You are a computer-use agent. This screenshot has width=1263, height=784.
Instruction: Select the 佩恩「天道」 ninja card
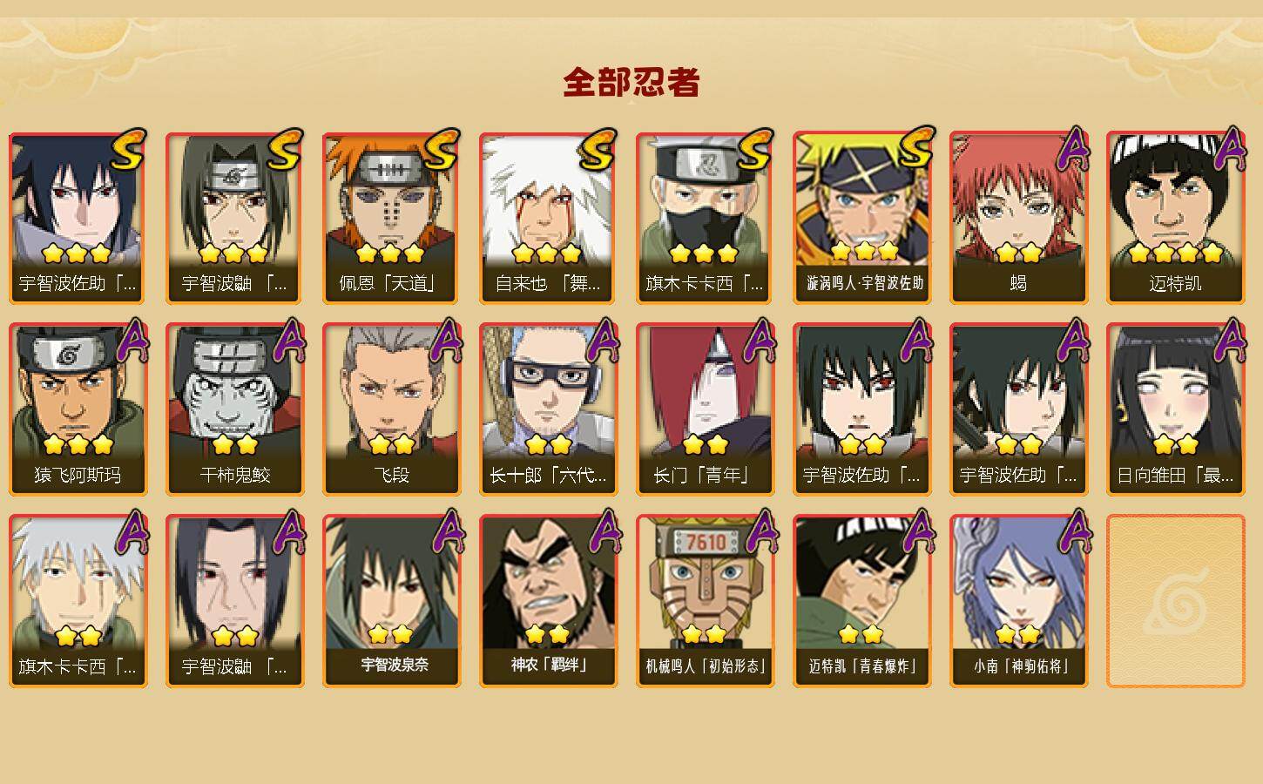[391, 218]
